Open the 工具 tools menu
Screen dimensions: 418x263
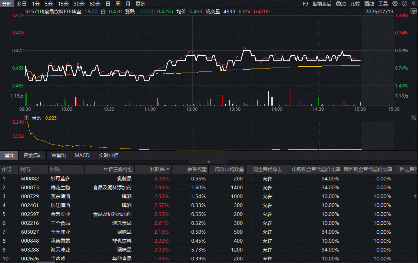tap(383, 4)
